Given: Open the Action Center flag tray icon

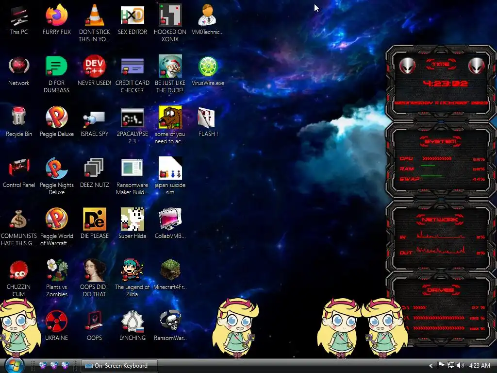Looking at the screenshot, I should click(x=441, y=365).
